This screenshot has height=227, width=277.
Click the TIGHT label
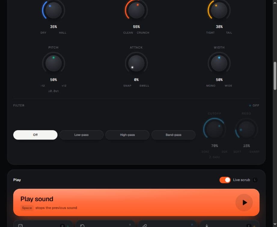coord(210,33)
